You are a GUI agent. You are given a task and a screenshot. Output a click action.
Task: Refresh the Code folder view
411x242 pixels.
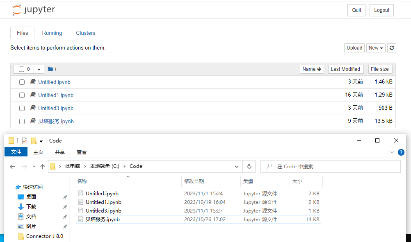(x=250, y=166)
